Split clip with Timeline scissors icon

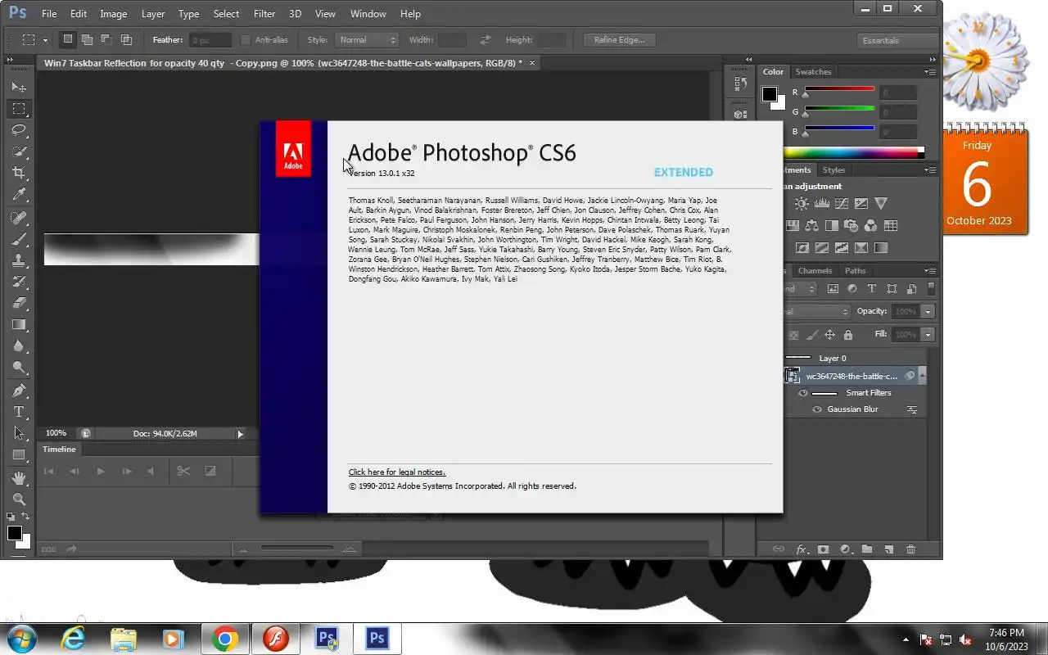pyautogui.click(x=183, y=471)
